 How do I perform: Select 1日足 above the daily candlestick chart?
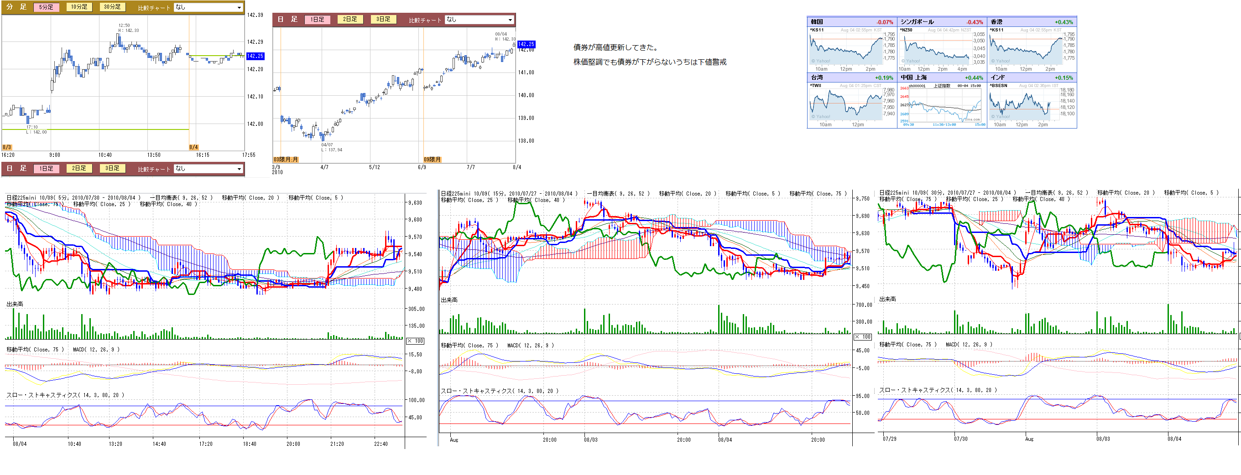pos(318,20)
